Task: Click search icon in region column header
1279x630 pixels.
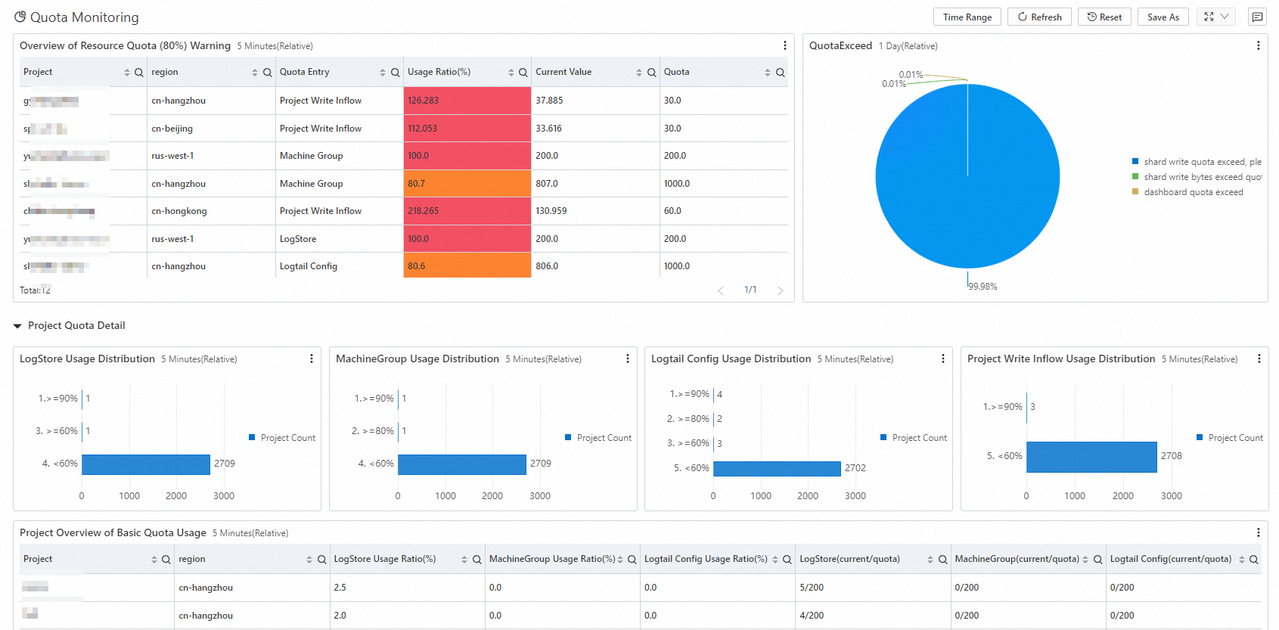Action: click(x=267, y=73)
